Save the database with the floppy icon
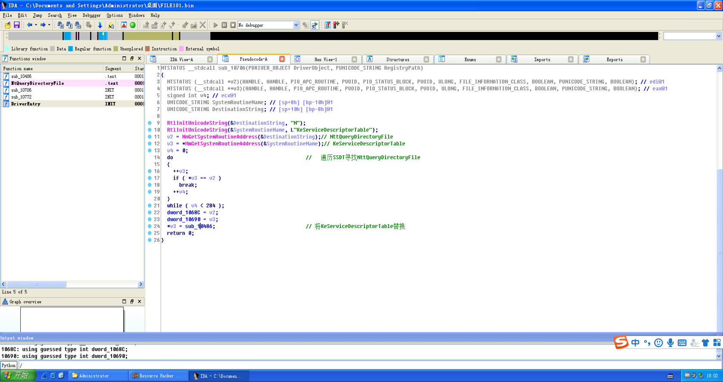Viewport: 723px width, 382px height. point(17,25)
